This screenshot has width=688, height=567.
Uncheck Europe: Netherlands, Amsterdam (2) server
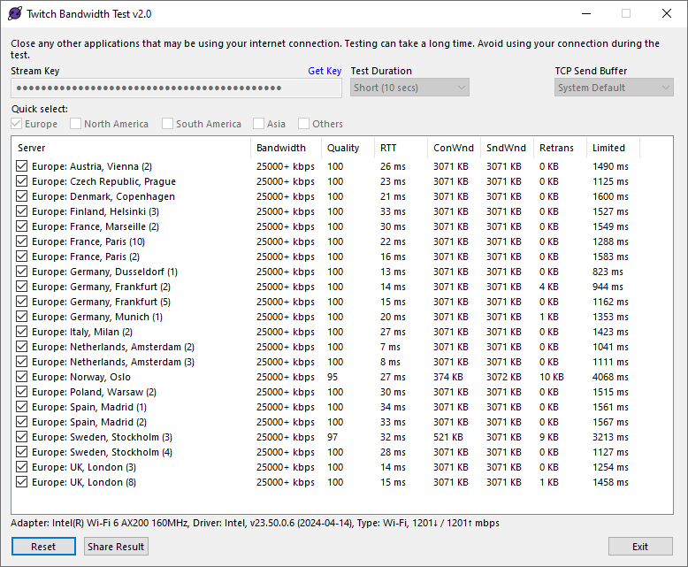[21, 347]
